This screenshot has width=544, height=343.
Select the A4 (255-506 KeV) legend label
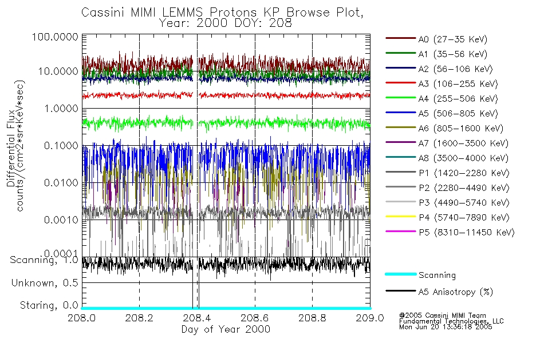458,99
